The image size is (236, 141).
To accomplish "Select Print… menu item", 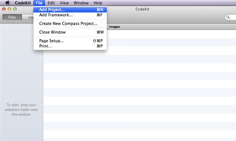I will (x=70, y=46).
